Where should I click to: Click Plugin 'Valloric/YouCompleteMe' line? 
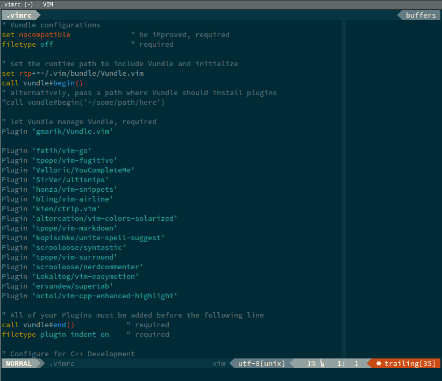(68, 170)
